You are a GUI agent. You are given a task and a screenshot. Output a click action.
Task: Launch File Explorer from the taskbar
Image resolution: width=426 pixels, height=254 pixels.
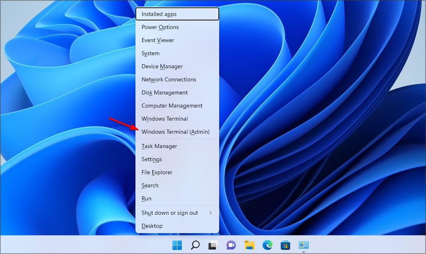point(249,245)
